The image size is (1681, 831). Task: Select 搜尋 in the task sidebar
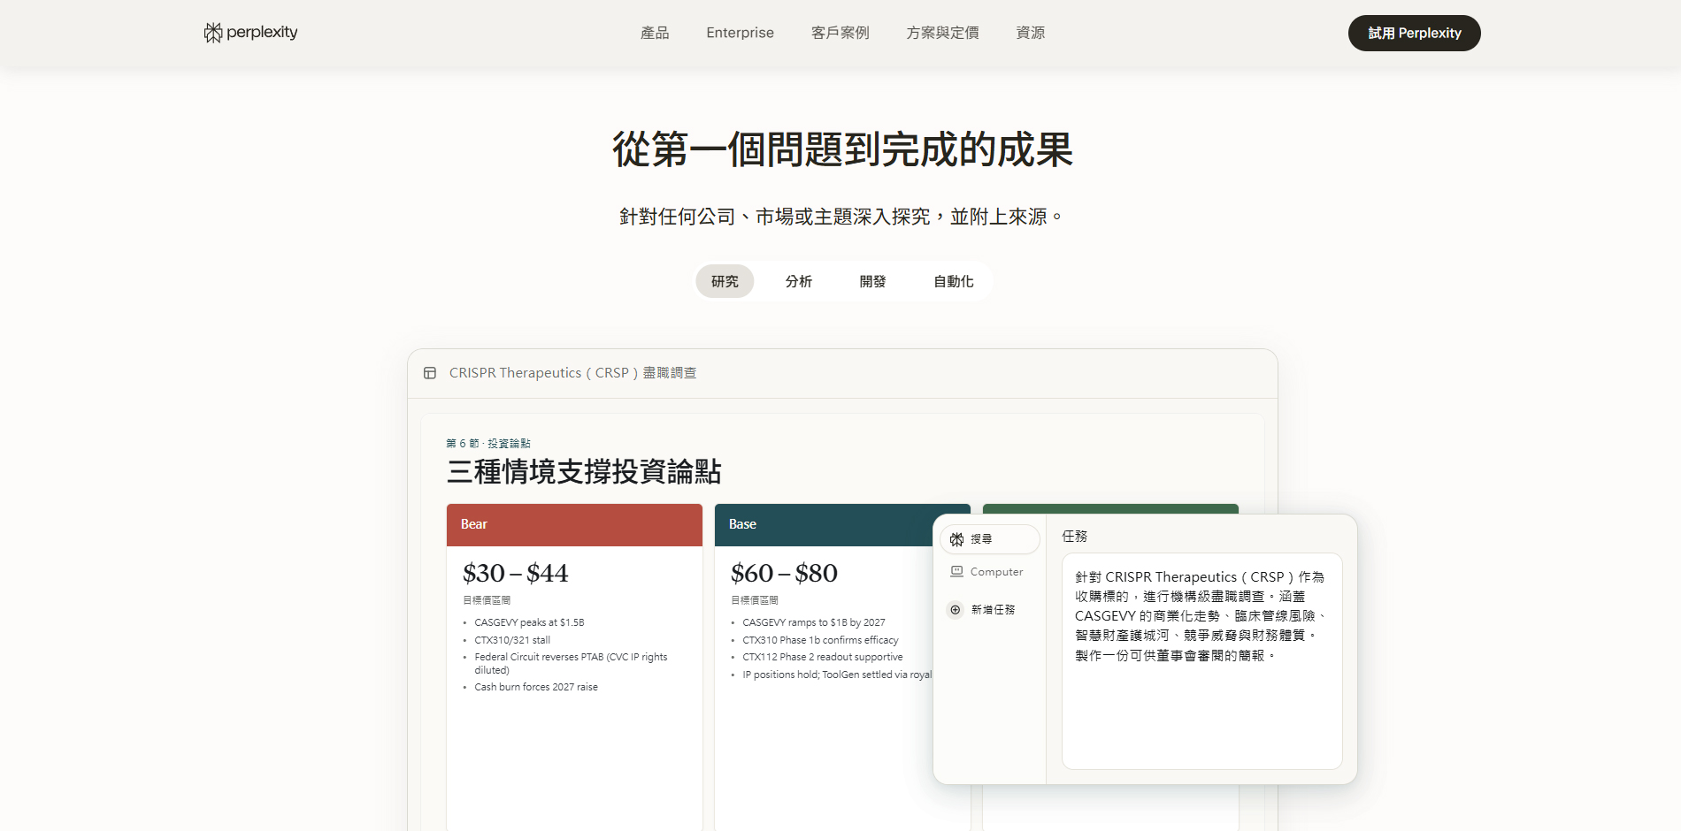(990, 539)
